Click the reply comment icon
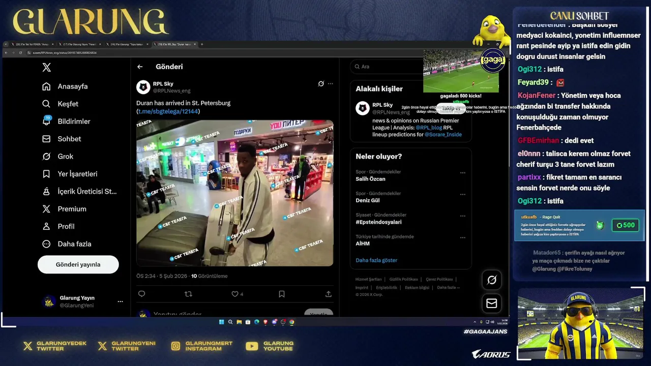 tap(141, 294)
